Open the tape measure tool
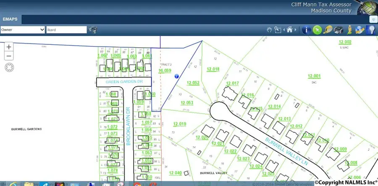 [x=328, y=30]
